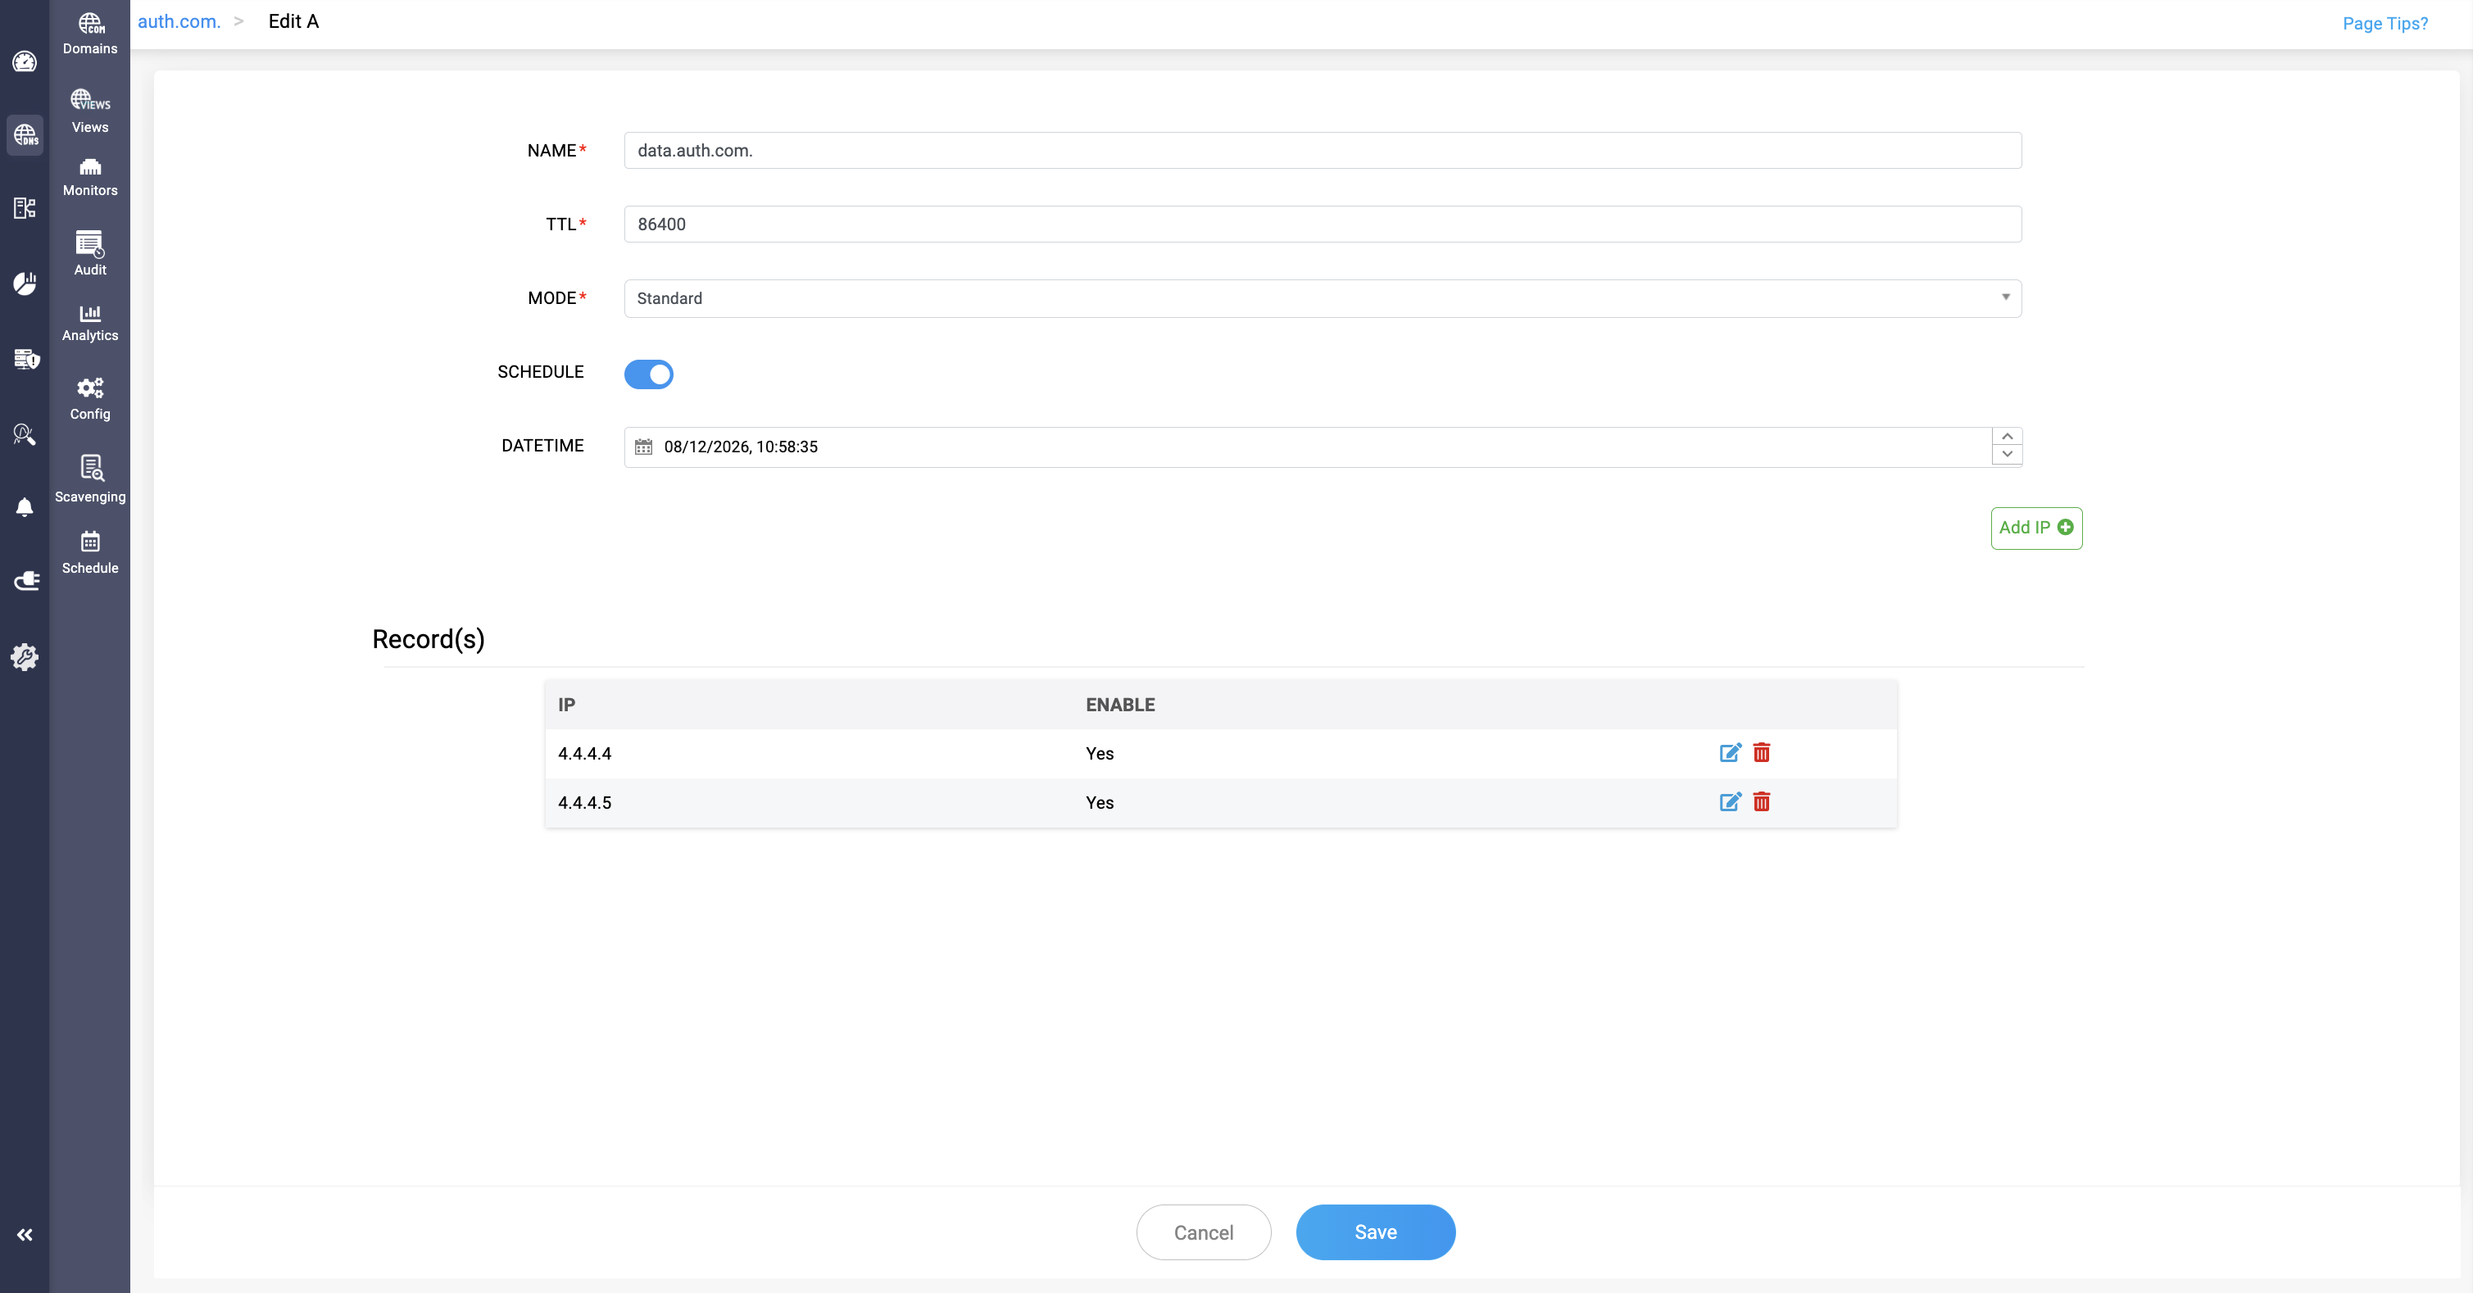Open the Scavenging section
The height and width of the screenshot is (1293, 2473).
coord(90,479)
